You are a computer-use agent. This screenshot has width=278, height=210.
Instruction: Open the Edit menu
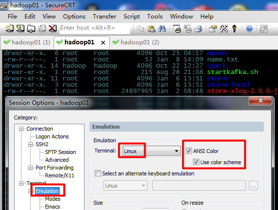[30, 17]
